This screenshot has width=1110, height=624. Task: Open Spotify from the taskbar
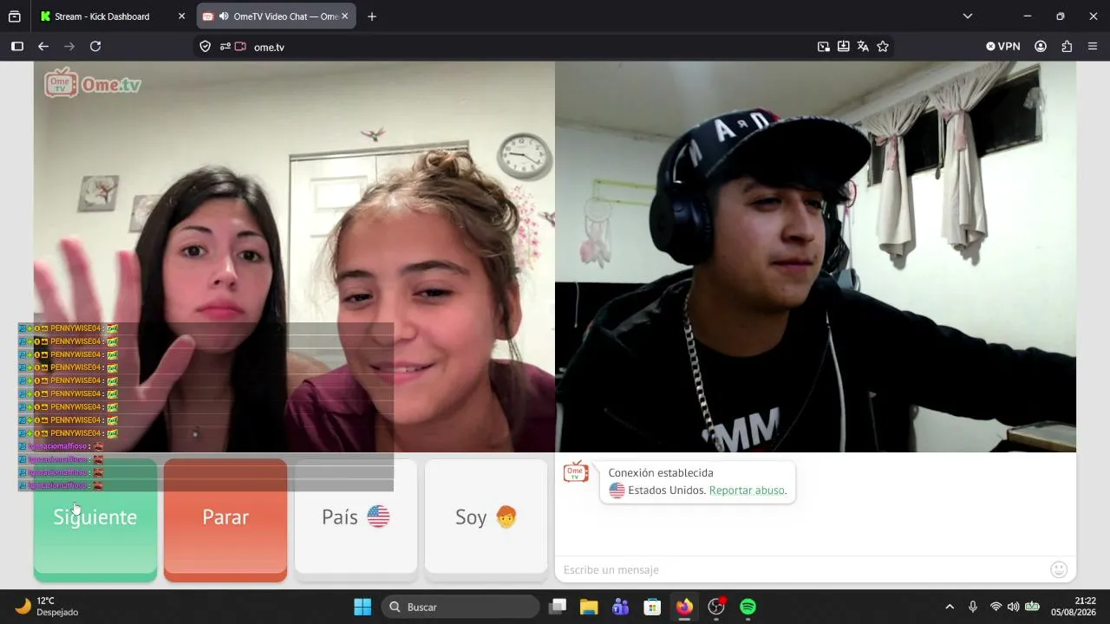pyautogui.click(x=748, y=607)
